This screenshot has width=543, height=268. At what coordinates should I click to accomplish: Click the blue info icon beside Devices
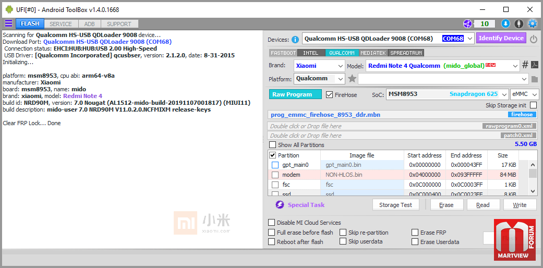[x=295, y=40]
